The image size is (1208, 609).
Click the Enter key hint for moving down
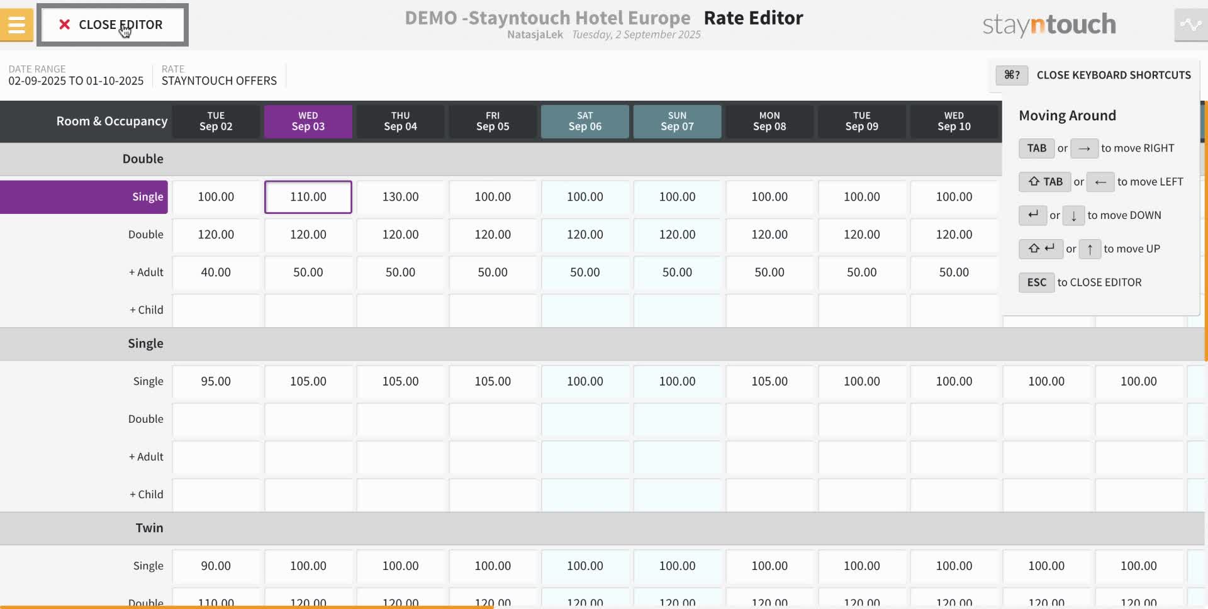pyautogui.click(x=1032, y=215)
